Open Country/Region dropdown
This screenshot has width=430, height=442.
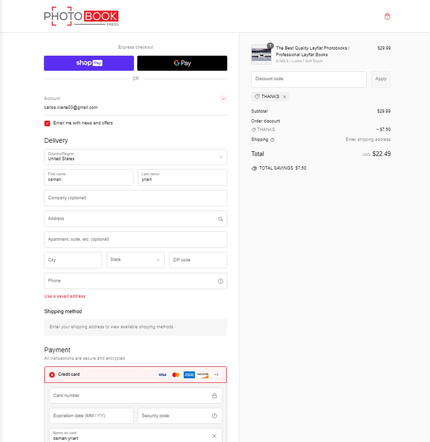click(x=136, y=157)
